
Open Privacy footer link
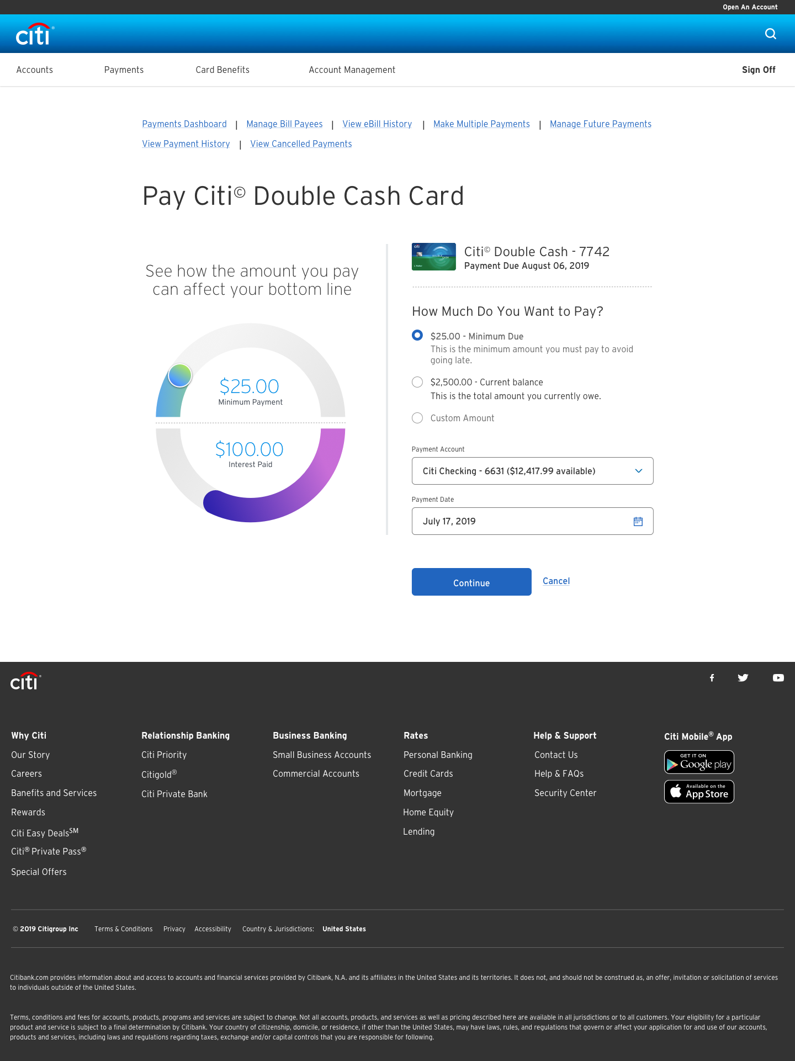click(x=174, y=929)
